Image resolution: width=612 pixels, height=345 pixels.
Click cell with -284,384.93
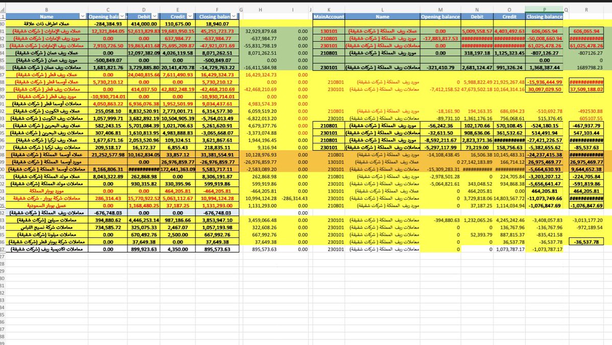(108, 24)
